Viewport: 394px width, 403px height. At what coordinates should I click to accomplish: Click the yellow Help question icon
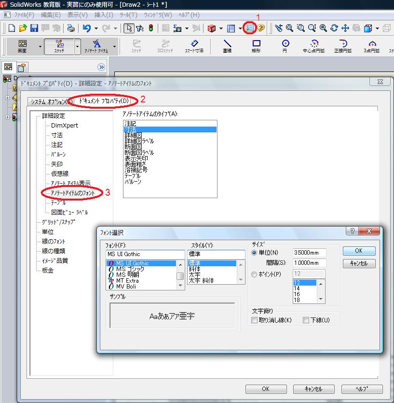(x=261, y=28)
